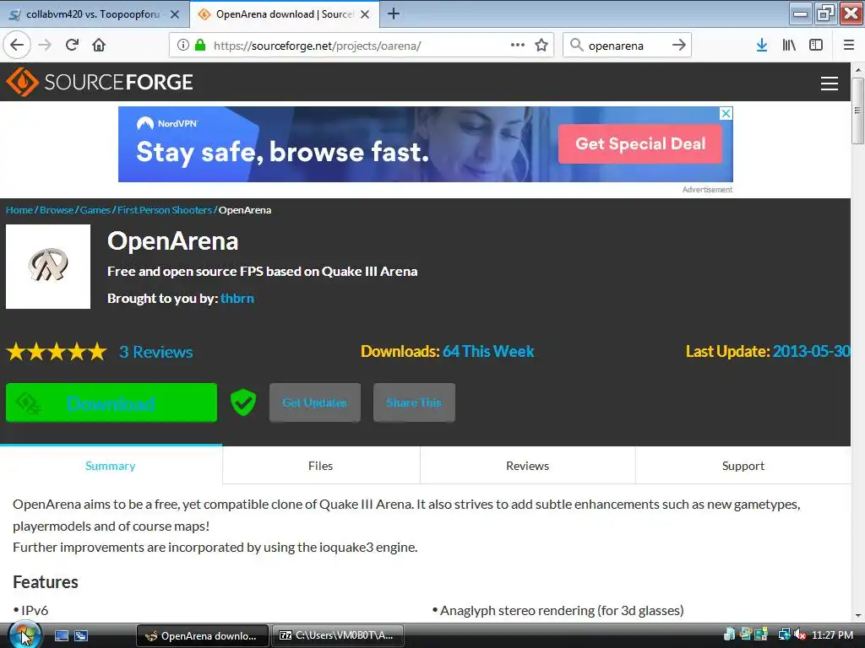This screenshot has width=865, height=648.
Task: Submit the openarena search arrow
Action: 679,46
